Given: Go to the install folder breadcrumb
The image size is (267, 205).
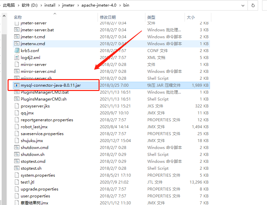Looking at the screenshot, I should click(x=50, y=5).
